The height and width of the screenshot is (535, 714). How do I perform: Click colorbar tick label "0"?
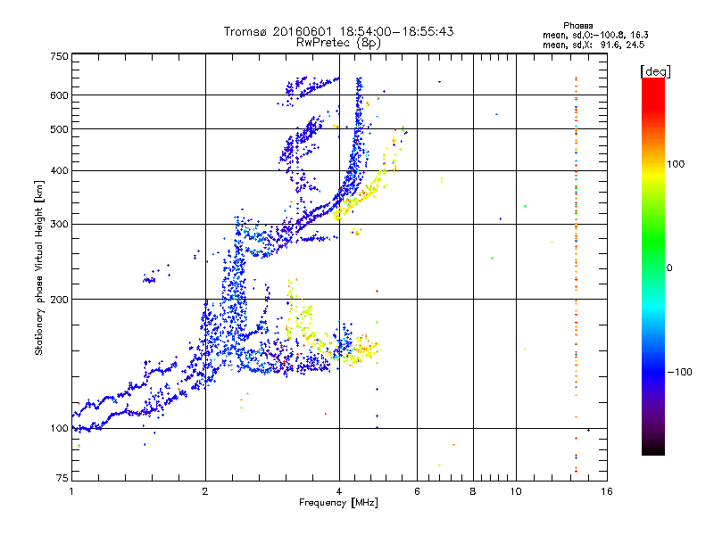[669, 267]
